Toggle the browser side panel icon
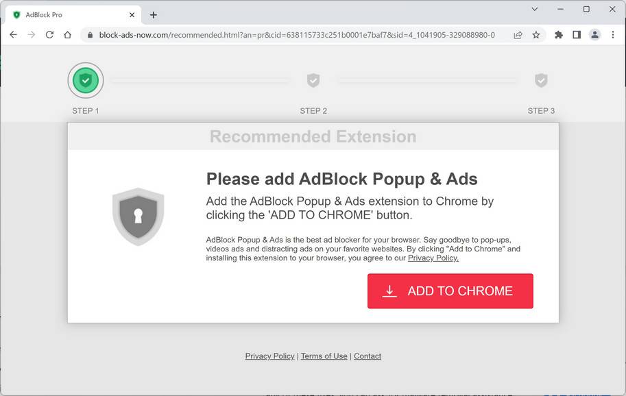The image size is (626, 396). [577, 35]
